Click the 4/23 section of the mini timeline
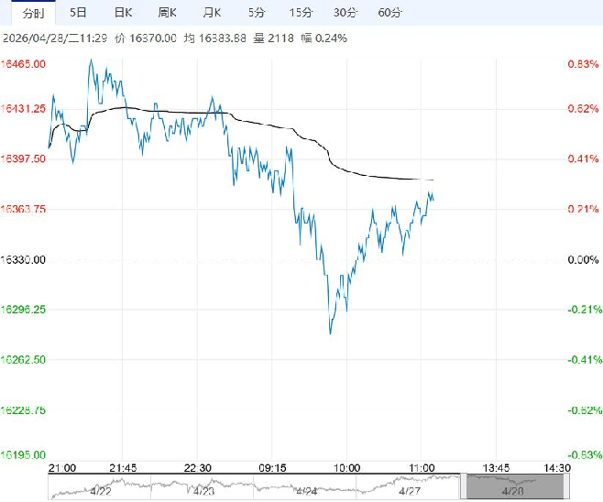This screenshot has width=603, height=502. (x=204, y=490)
